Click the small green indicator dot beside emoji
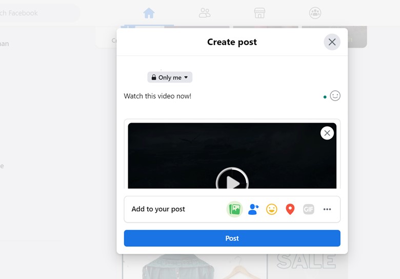Viewport: 400px width, 279px height. [325, 97]
